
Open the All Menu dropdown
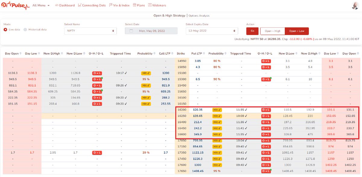coord(41,5)
